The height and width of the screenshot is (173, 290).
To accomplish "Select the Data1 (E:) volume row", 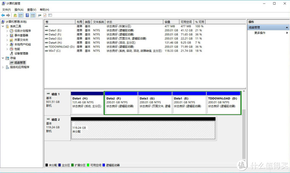I will [x=124, y=30].
